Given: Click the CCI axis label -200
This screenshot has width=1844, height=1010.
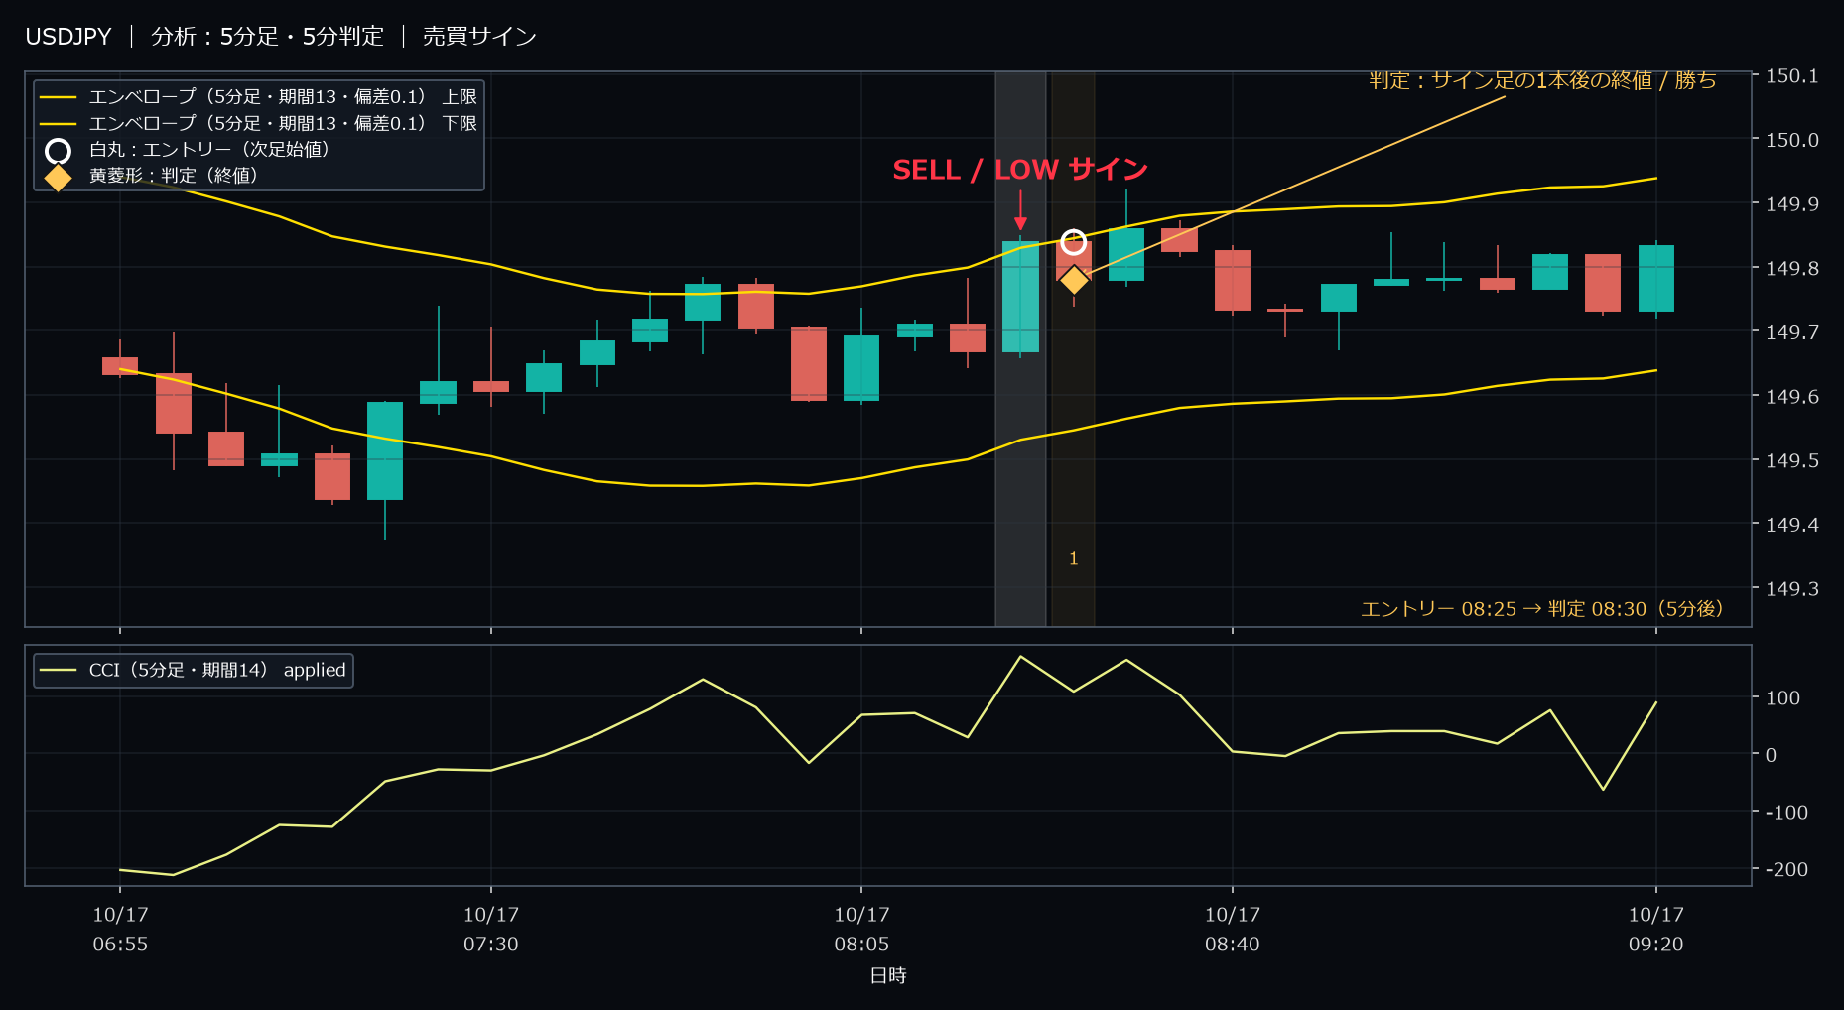Looking at the screenshot, I should [1786, 869].
